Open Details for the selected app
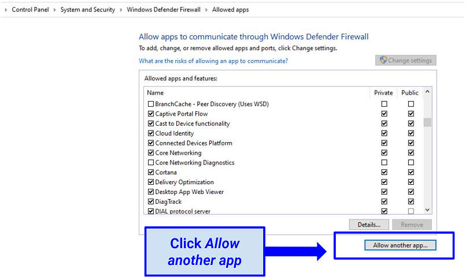 pos(369,225)
